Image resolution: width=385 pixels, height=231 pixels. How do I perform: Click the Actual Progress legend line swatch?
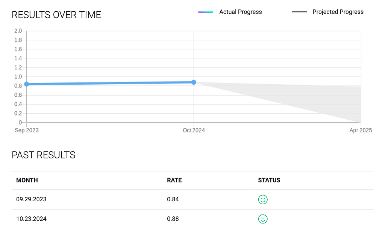point(206,12)
